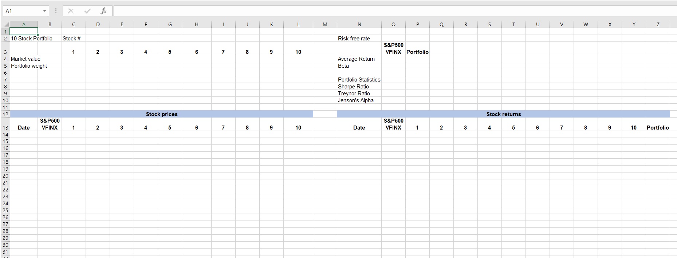Click into the formula bar input

395,11
